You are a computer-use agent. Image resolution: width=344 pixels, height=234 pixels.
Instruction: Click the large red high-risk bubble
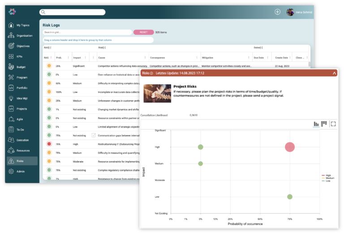[290, 147]
